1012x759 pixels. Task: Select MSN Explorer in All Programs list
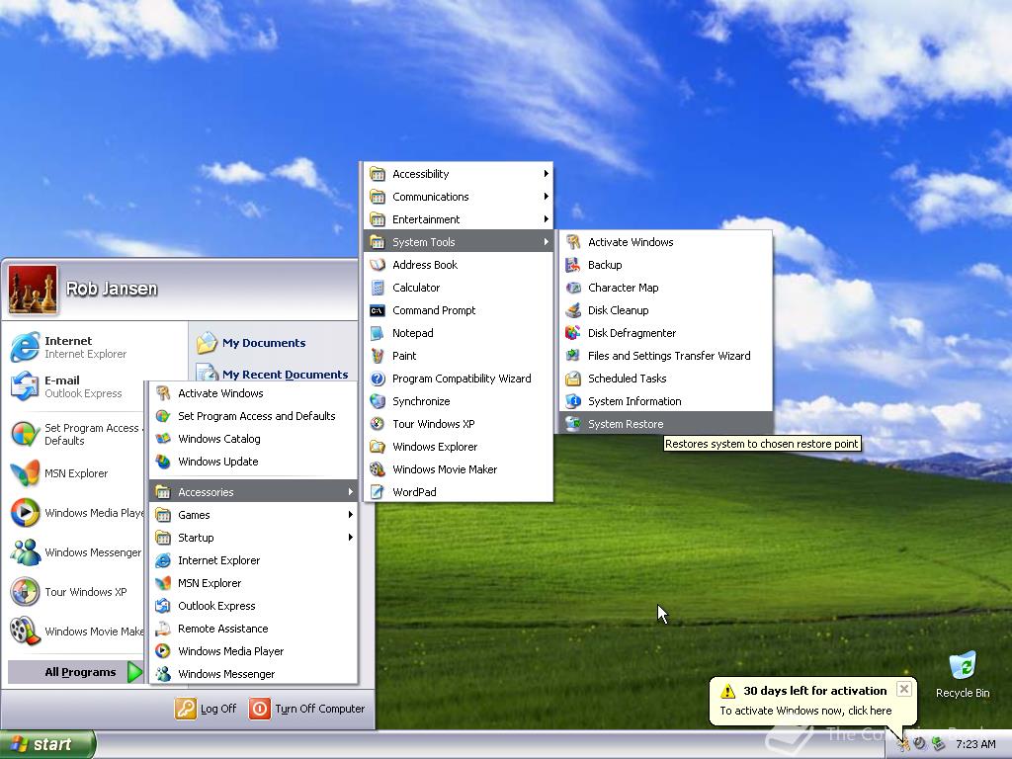tap(254, 583)
